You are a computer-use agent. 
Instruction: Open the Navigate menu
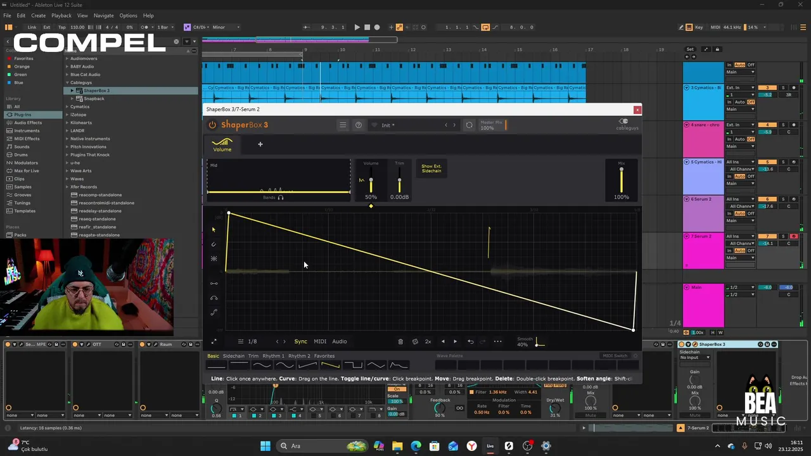point(103,15)
